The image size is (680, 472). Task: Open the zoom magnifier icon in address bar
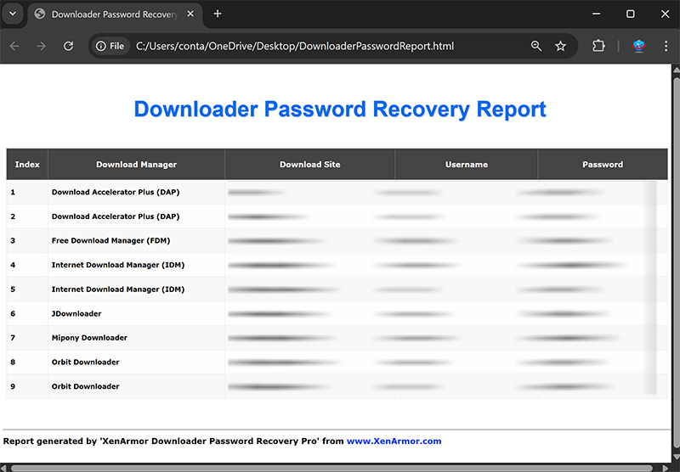click(x=536, y=46)
